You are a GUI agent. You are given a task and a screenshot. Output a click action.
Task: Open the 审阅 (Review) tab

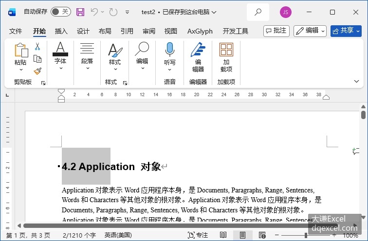(x=149, y=31)
